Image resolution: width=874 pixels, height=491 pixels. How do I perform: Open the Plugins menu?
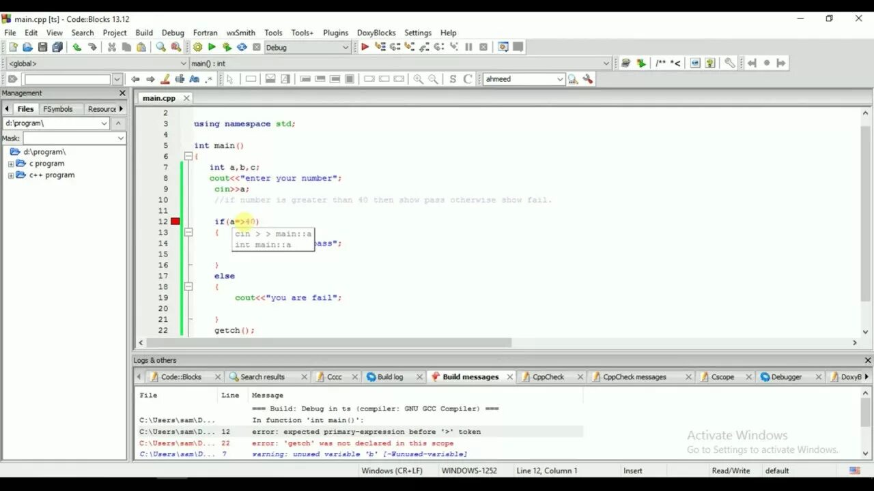click(335, 33)
